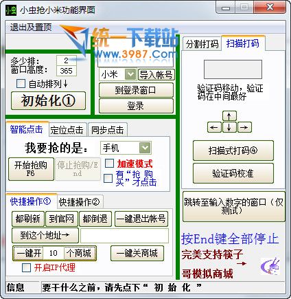The width and height of the screenshot is (291, 299).
Task: Click 跳转至输入数字的窗口 test button
Action: 234,206
